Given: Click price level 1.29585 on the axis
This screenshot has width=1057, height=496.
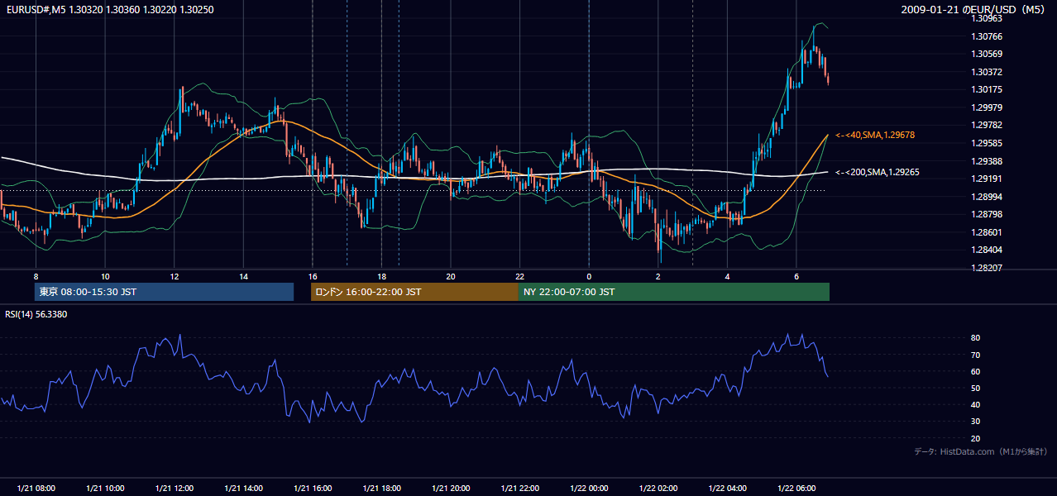Looking at the screenshot, I should click(987, 143).
